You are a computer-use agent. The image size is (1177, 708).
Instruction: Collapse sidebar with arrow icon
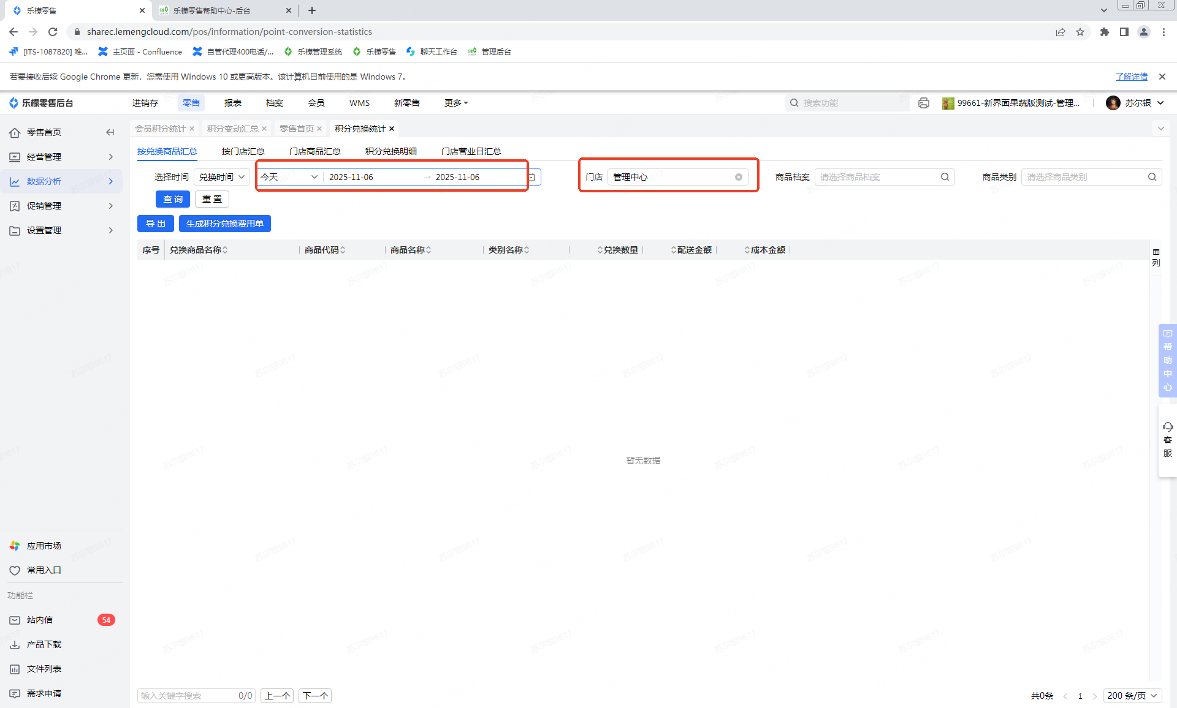110,132
